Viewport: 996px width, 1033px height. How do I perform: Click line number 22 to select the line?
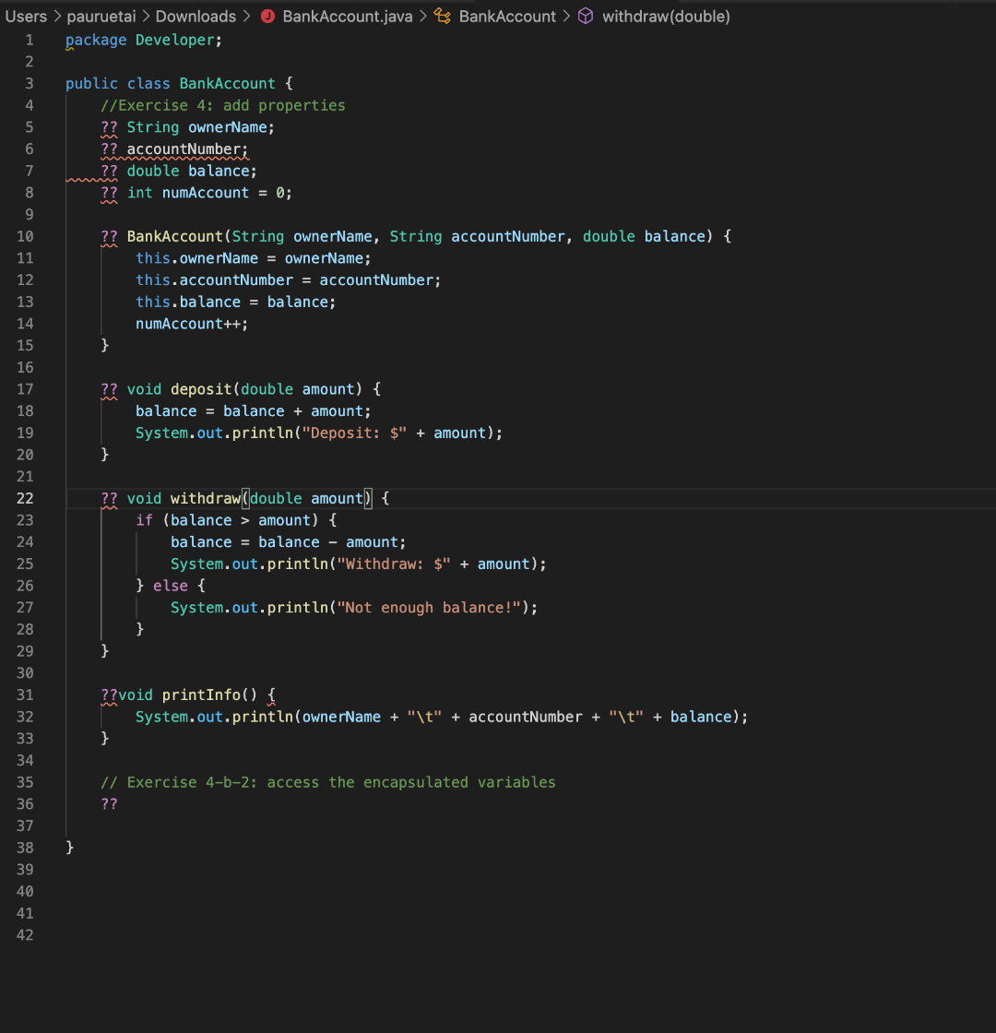(25, 498)
